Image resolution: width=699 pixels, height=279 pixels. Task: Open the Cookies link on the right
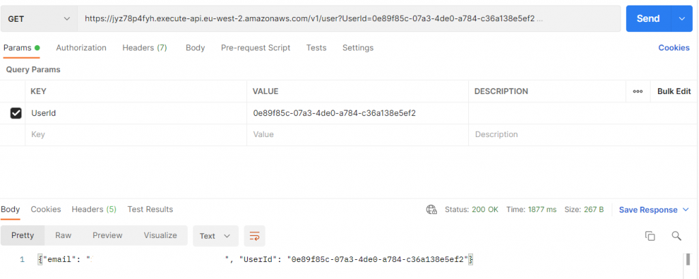(x=673, y=48)
